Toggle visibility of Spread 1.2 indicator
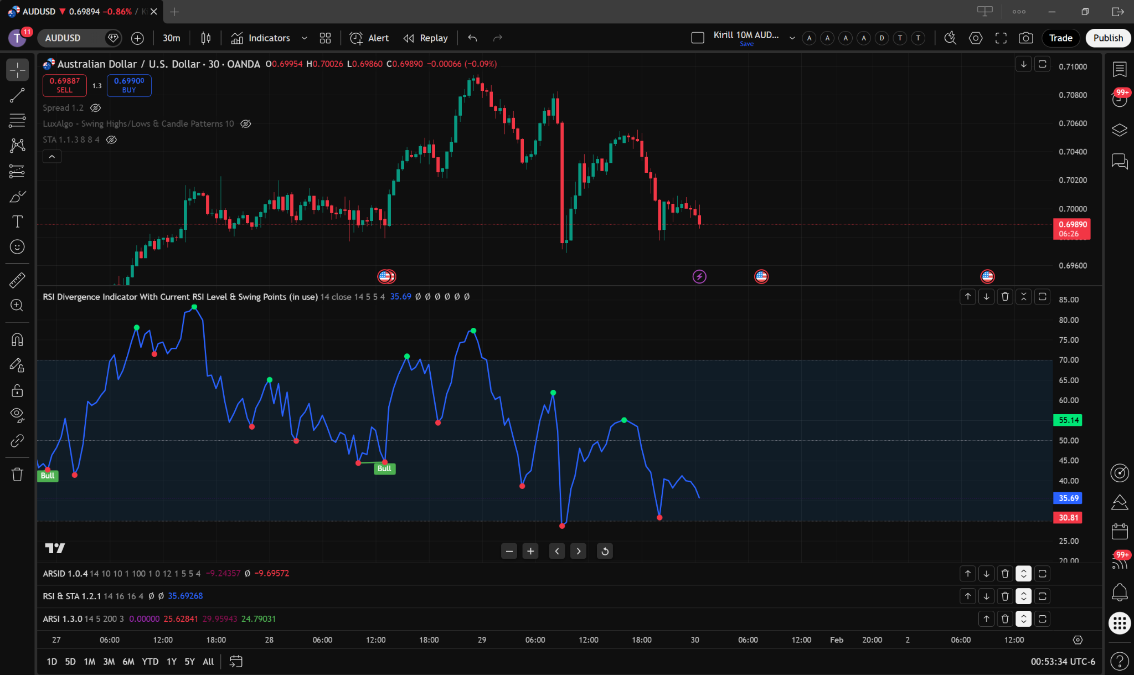 coord(95,108)
